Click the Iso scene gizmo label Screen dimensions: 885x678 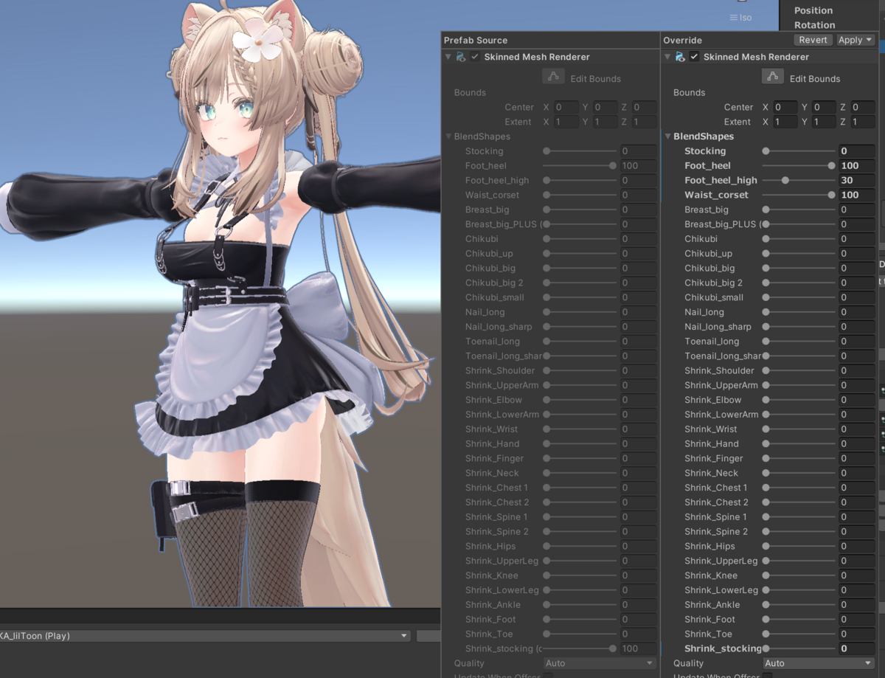tap(744, 17)
